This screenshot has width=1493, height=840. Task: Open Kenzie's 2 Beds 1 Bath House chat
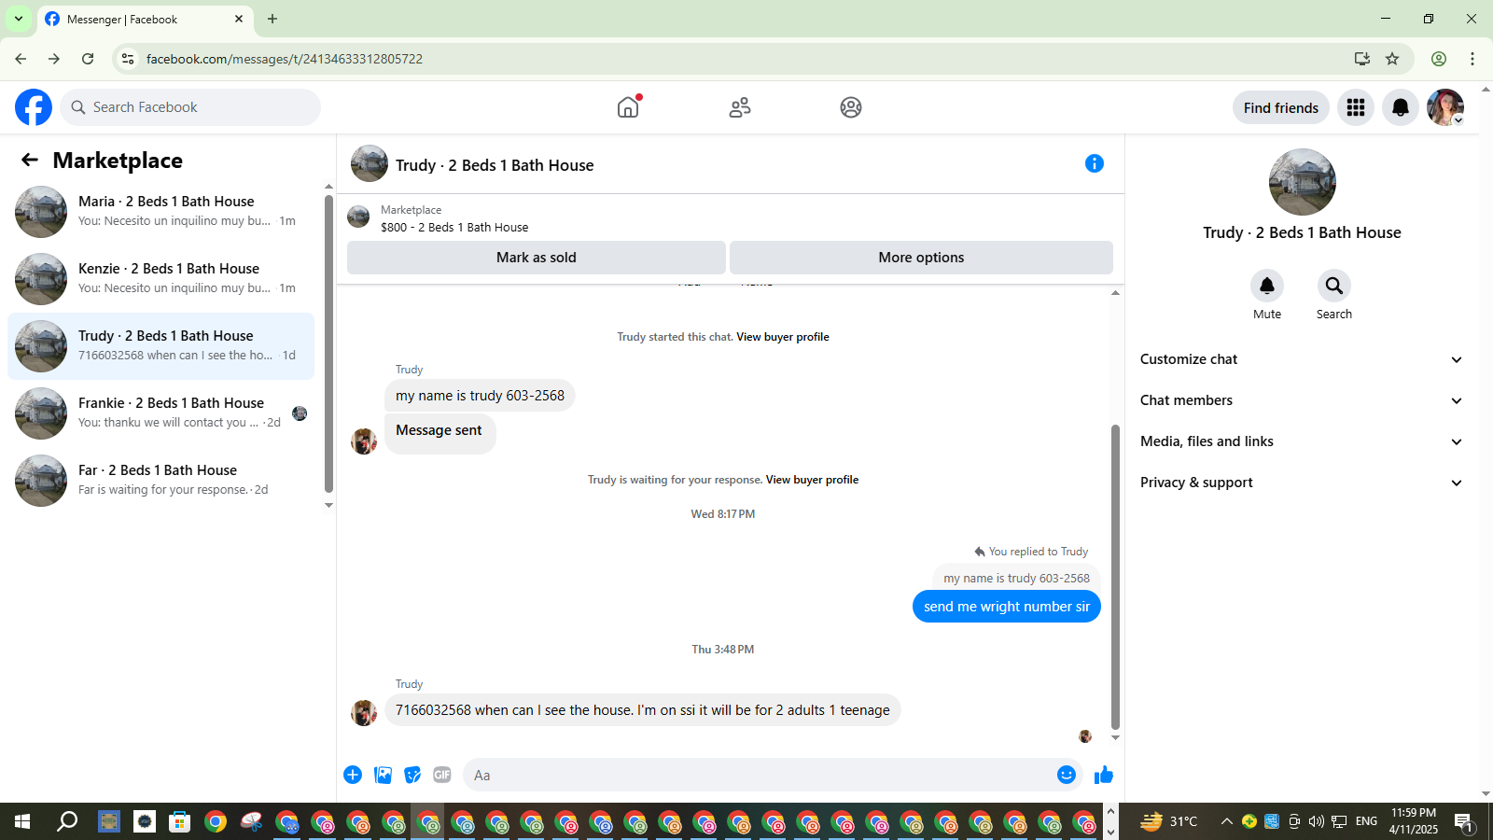click(160, 279)
